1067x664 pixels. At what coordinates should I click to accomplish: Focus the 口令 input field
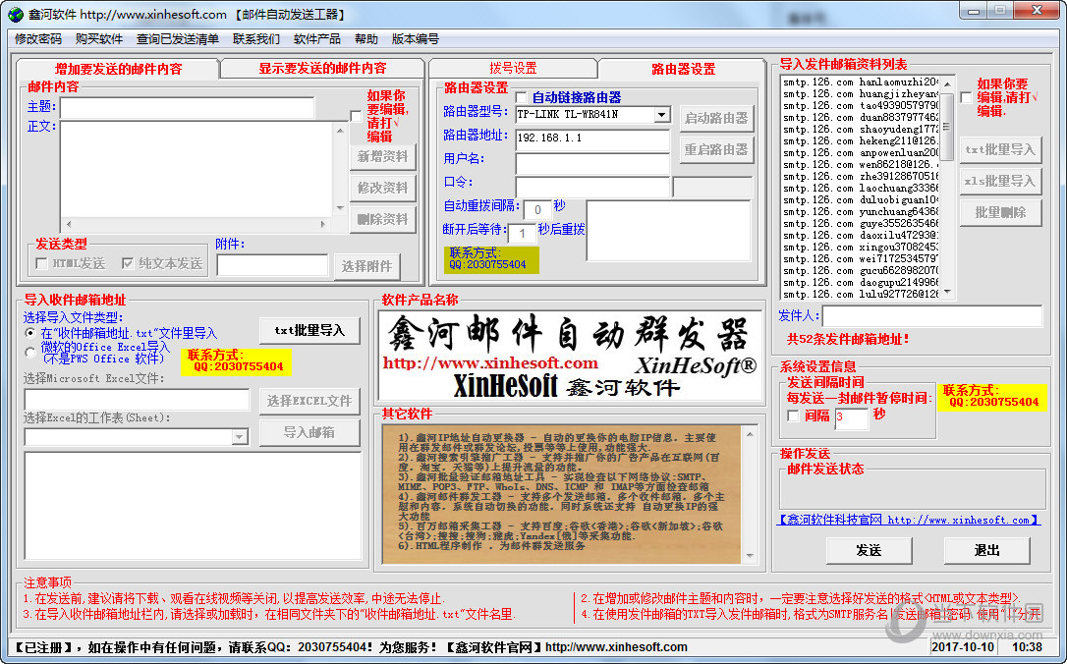(592, 187)
